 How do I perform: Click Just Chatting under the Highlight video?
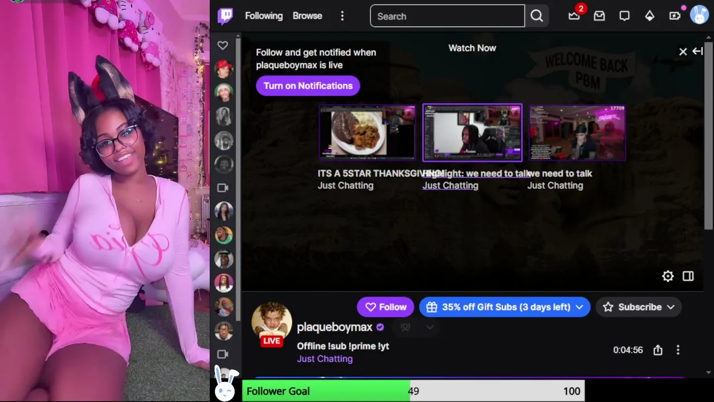[450, 185]
